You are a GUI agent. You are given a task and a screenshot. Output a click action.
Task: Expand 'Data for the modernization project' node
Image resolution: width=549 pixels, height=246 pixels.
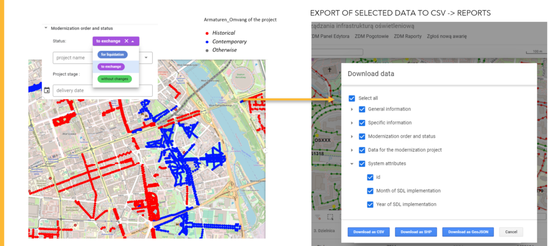click(352, 150)
